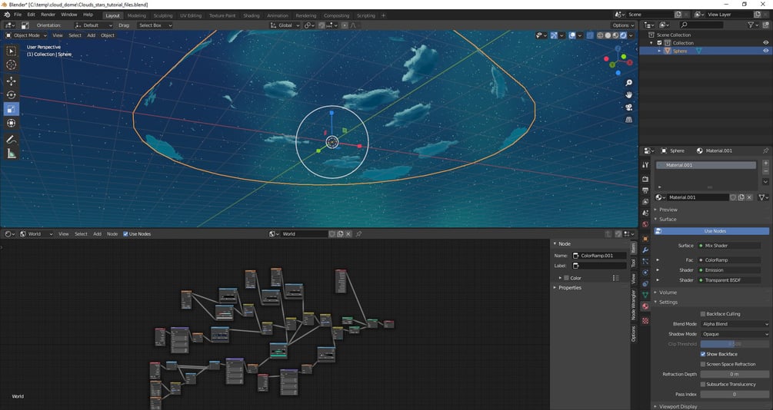Switch perspective/orthographic with grid icon
Screen dimensions: 773x410
pyautogui.click(x=628, y=120)
